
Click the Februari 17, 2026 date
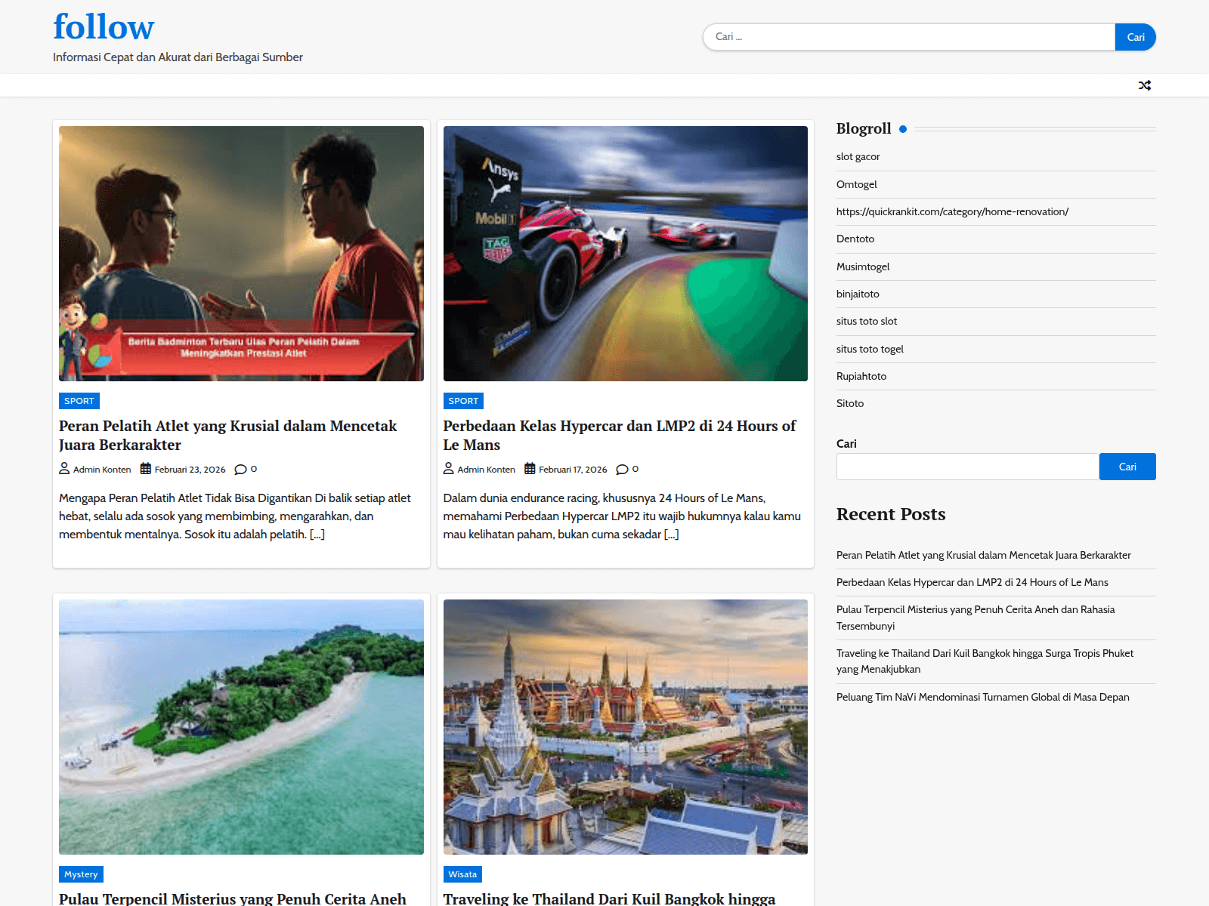click(573, 470)
